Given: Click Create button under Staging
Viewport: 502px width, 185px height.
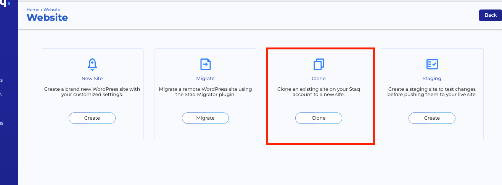Looking at the screenshot, I should coord(432,118).
